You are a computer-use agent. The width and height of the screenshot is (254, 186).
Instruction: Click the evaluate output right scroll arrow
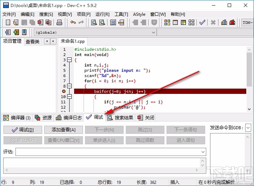196,170
